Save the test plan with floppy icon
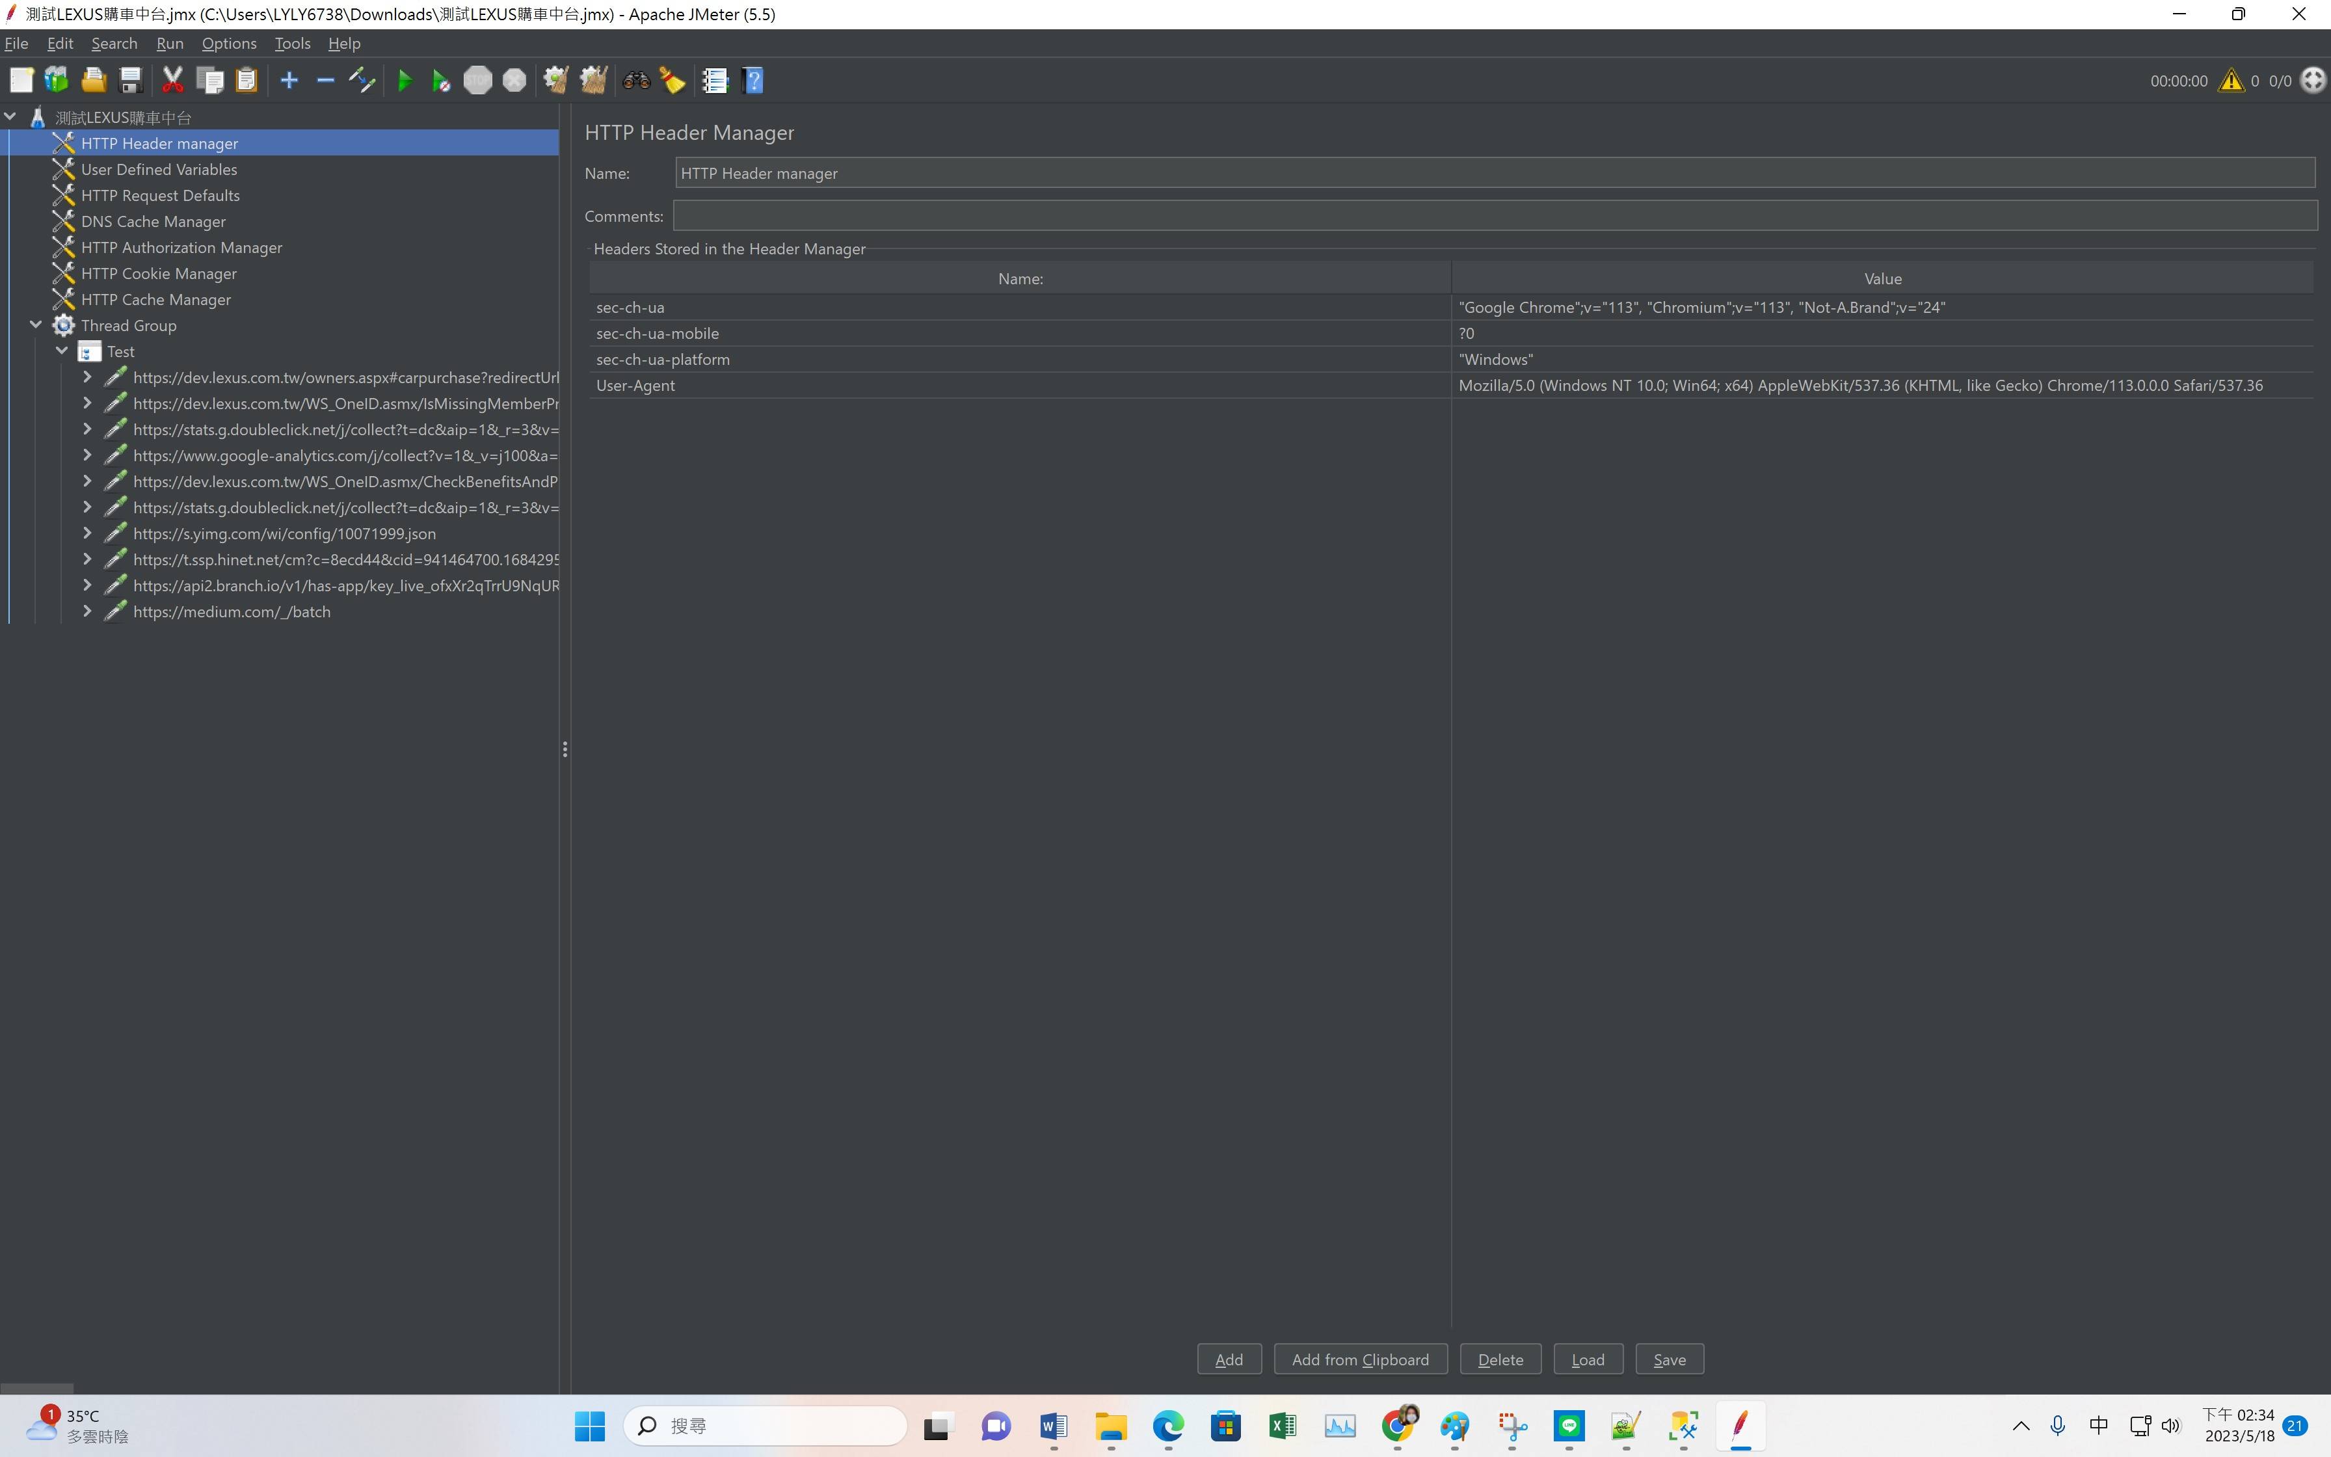Screen dimensions: 2331x1457 point(130,80)
